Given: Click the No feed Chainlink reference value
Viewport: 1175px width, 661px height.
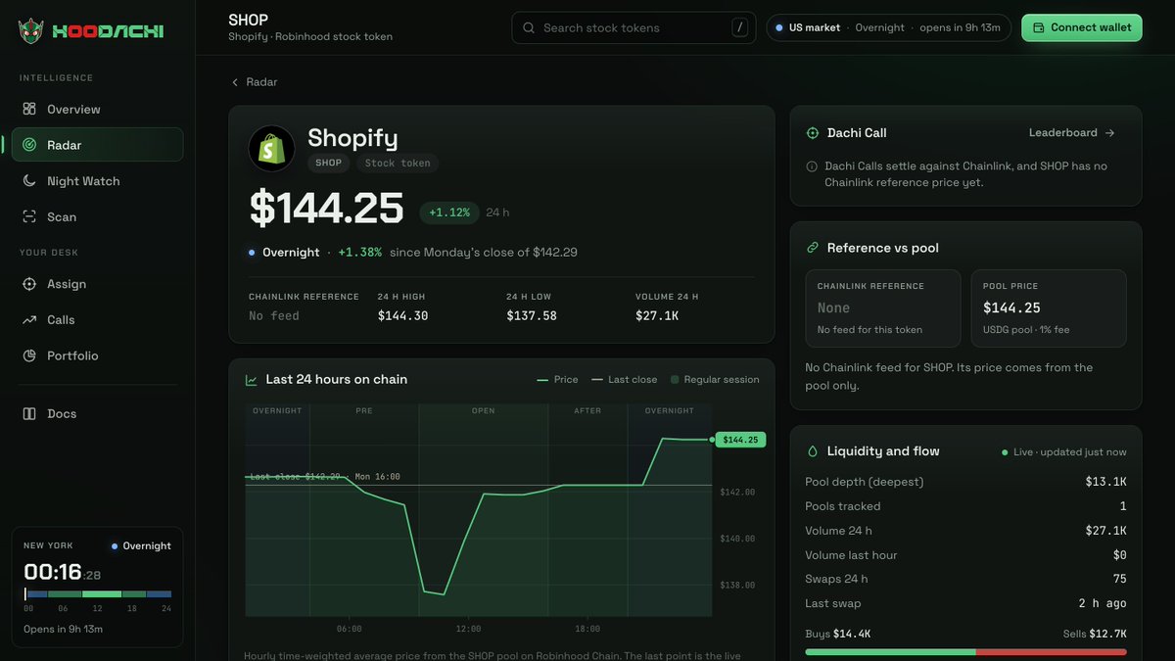Looking at the screenshot, I should 274,316.
